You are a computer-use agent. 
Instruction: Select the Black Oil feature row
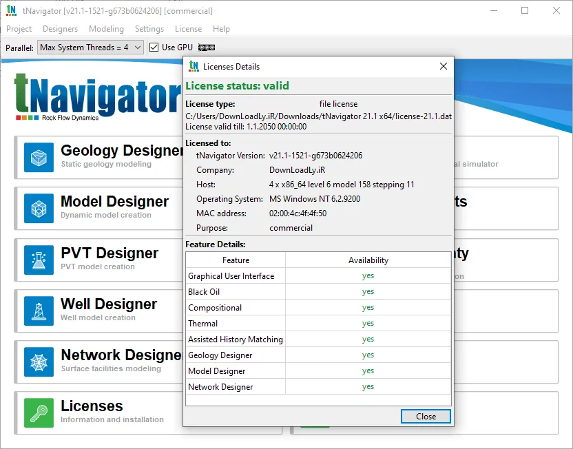pos(318,291)
